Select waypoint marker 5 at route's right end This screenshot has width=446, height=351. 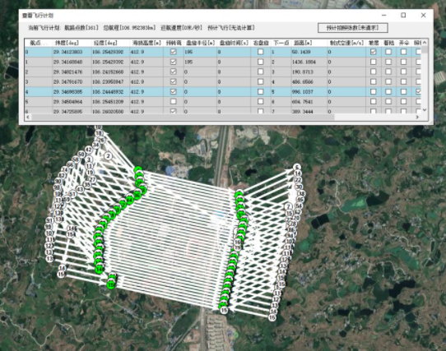297,167
